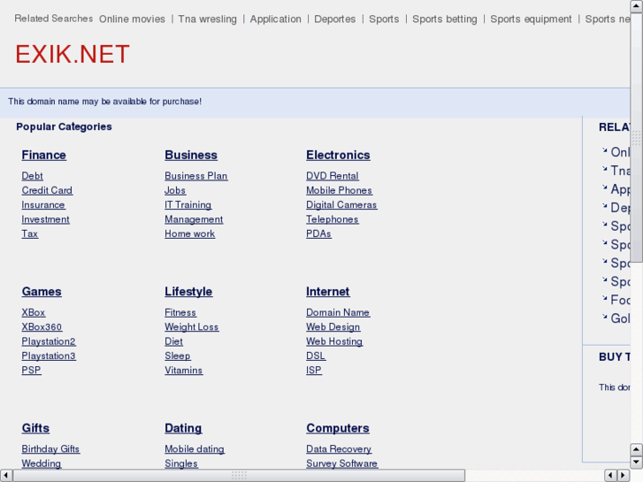Open the Debt link
This screenshot has height=482, width=643.
[x=33, y=176]
